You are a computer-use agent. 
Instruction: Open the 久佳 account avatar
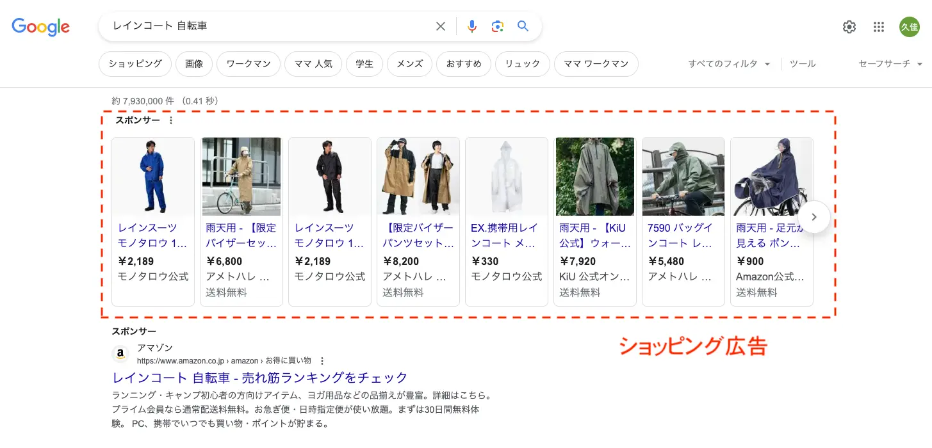tap(910, 27)
